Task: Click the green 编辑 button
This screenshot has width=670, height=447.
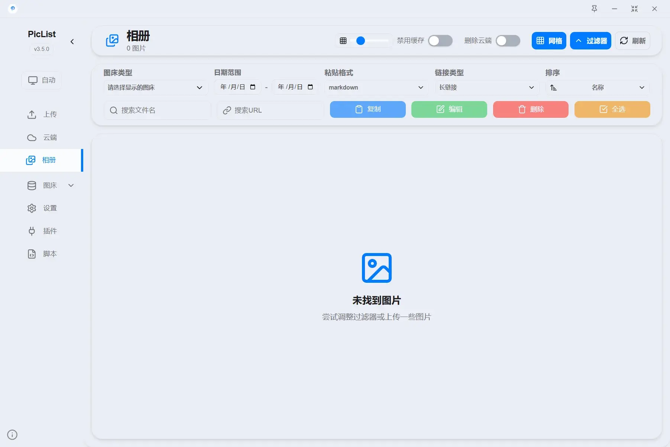Action: click(x=449, y=109)
